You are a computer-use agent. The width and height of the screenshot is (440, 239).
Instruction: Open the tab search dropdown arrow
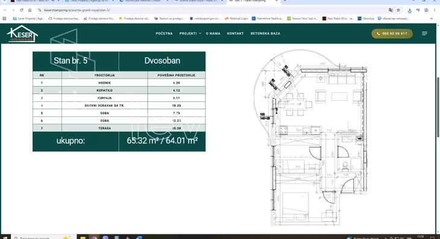tap(4, 1)
